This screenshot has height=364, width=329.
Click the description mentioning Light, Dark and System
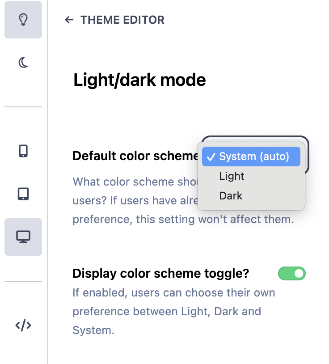(174, 312)
